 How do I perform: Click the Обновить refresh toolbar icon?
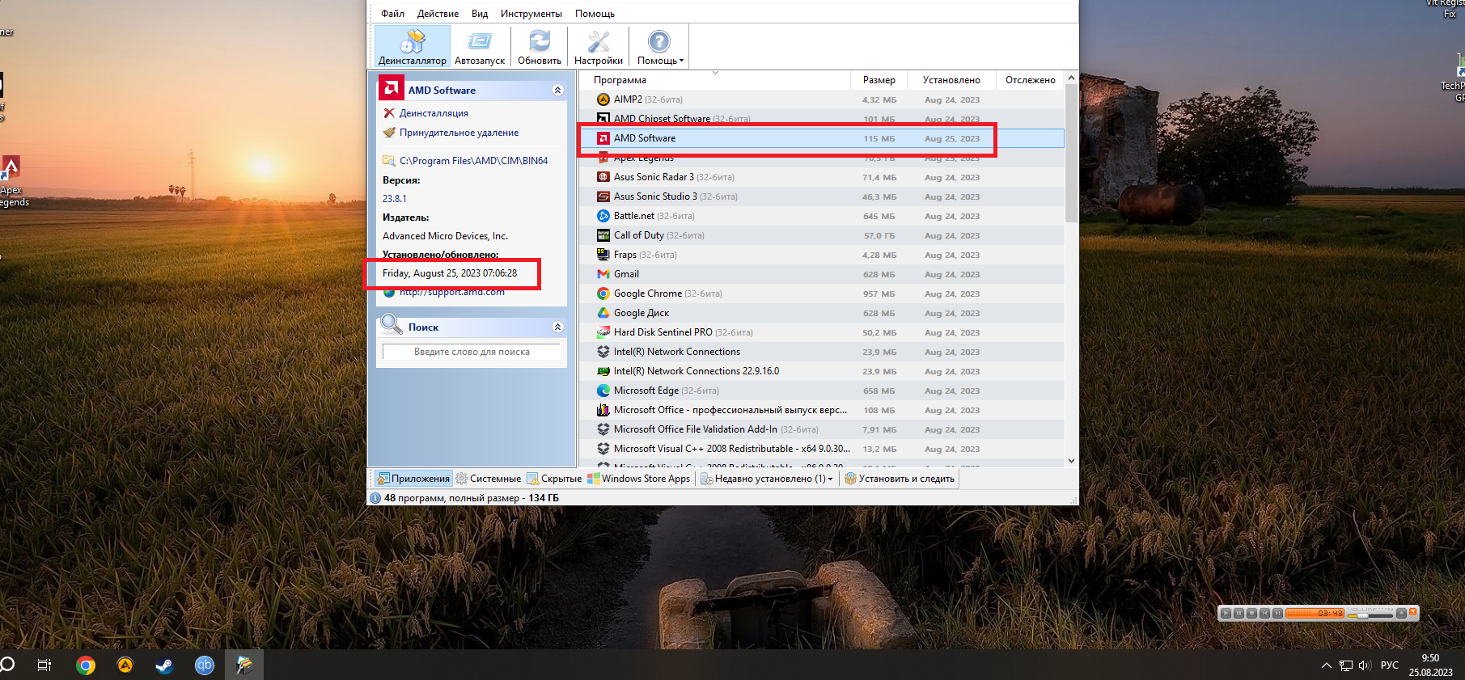click(540, 47)
